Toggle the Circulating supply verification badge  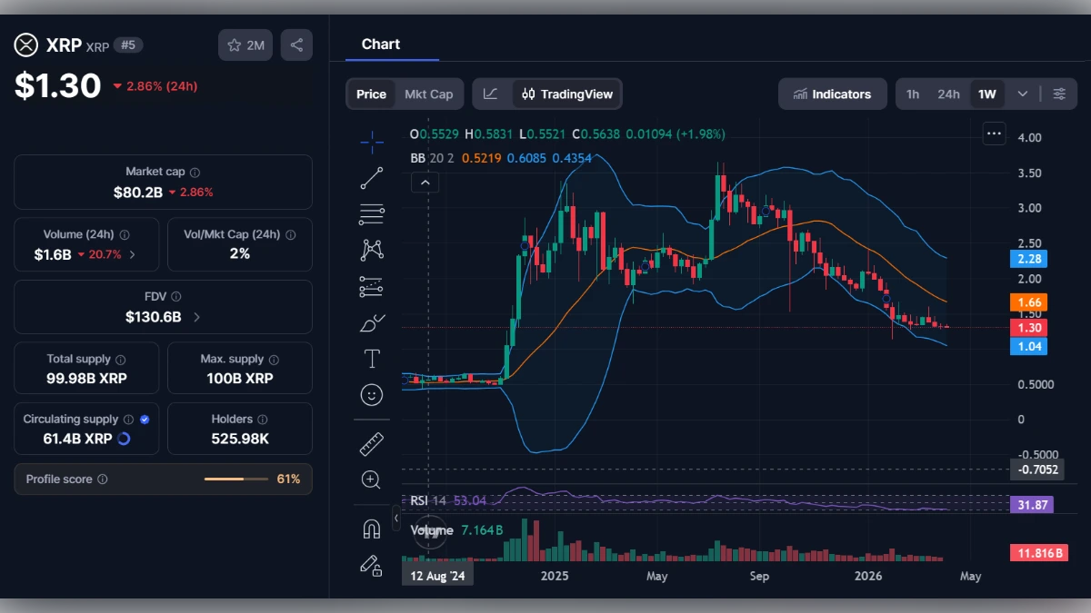coord(144,419)
